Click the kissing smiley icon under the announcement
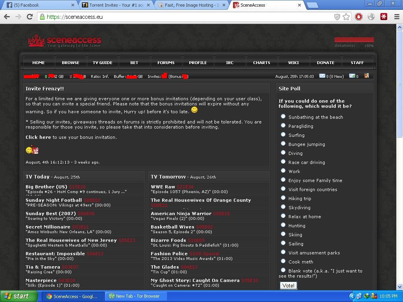 coord(32,150)
